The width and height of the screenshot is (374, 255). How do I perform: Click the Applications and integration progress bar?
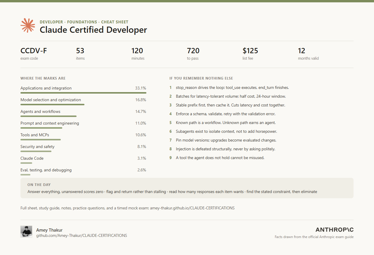tap(83, 93)
